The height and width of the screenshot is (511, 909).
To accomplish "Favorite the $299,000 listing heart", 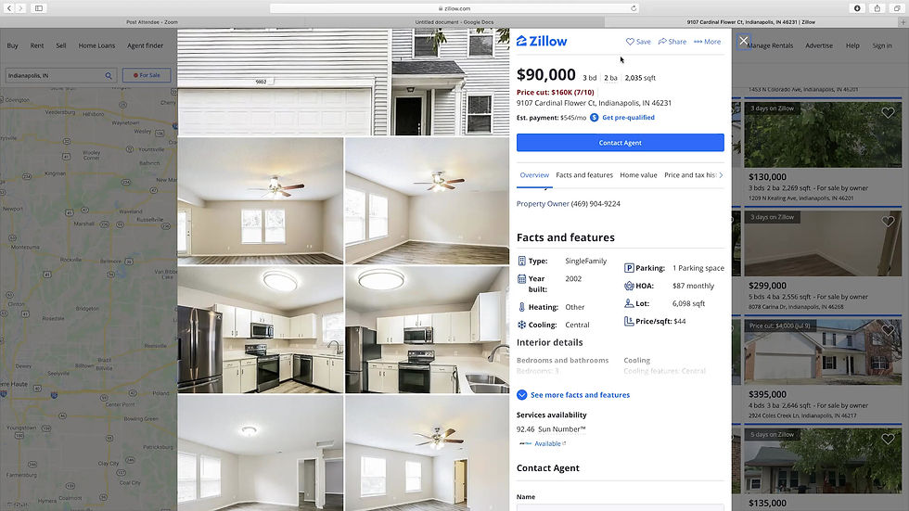I will tap(888, 222).
